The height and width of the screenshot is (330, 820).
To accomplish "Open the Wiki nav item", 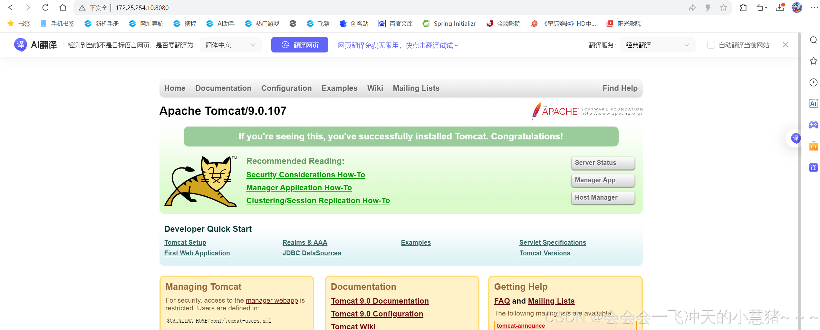I will (x=375, y=88).
